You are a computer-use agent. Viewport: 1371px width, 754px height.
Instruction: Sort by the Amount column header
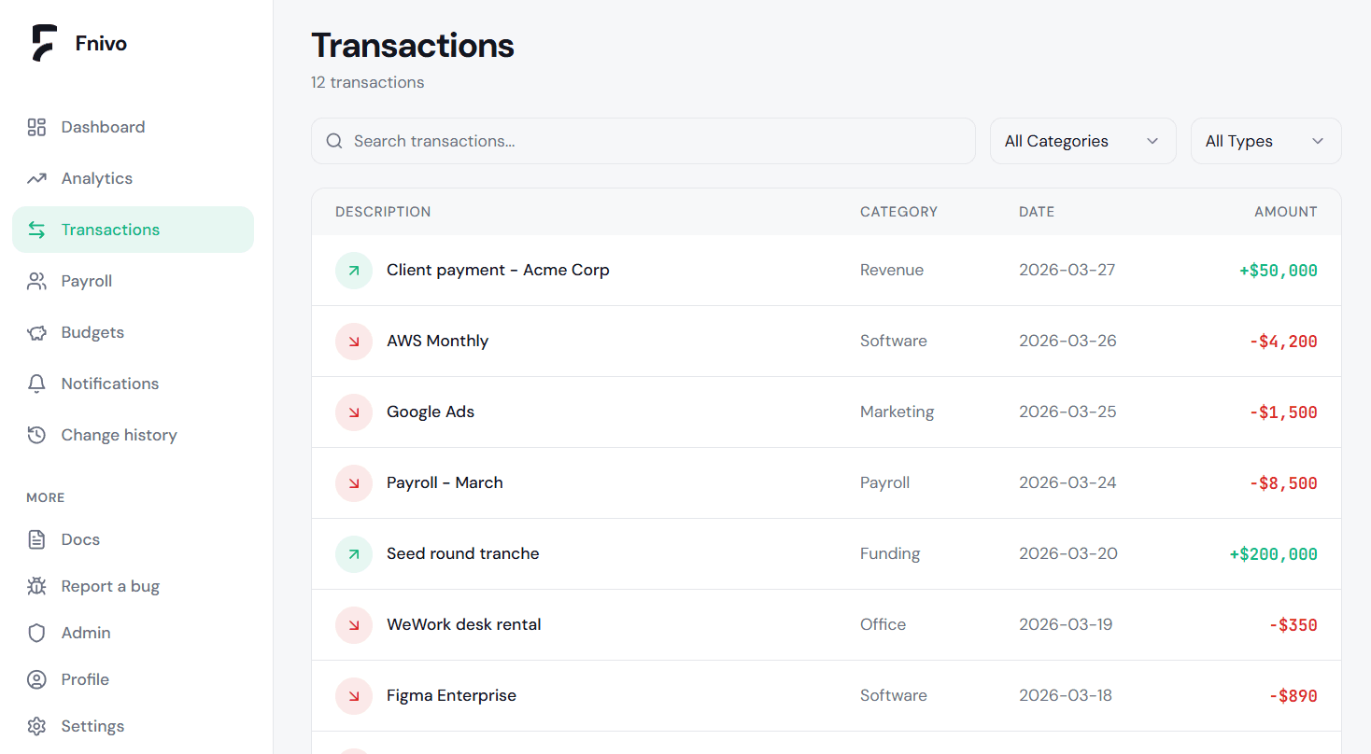point(1286,211)
